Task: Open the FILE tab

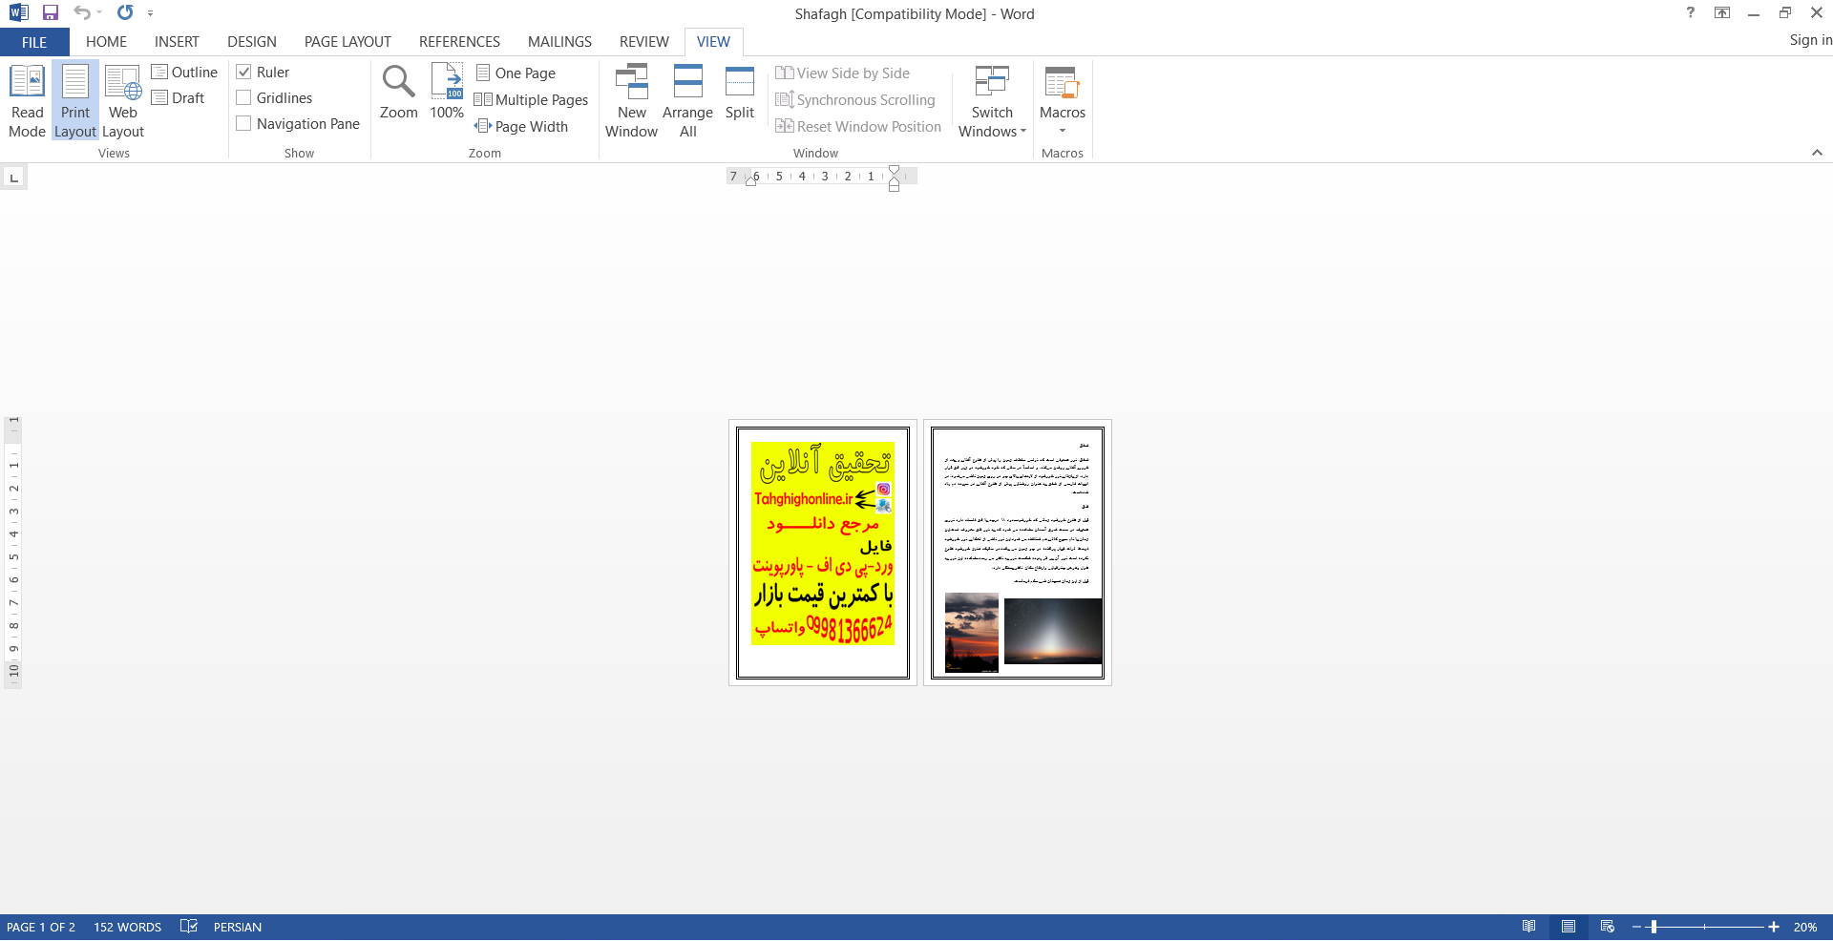Action: pos(34,42)
